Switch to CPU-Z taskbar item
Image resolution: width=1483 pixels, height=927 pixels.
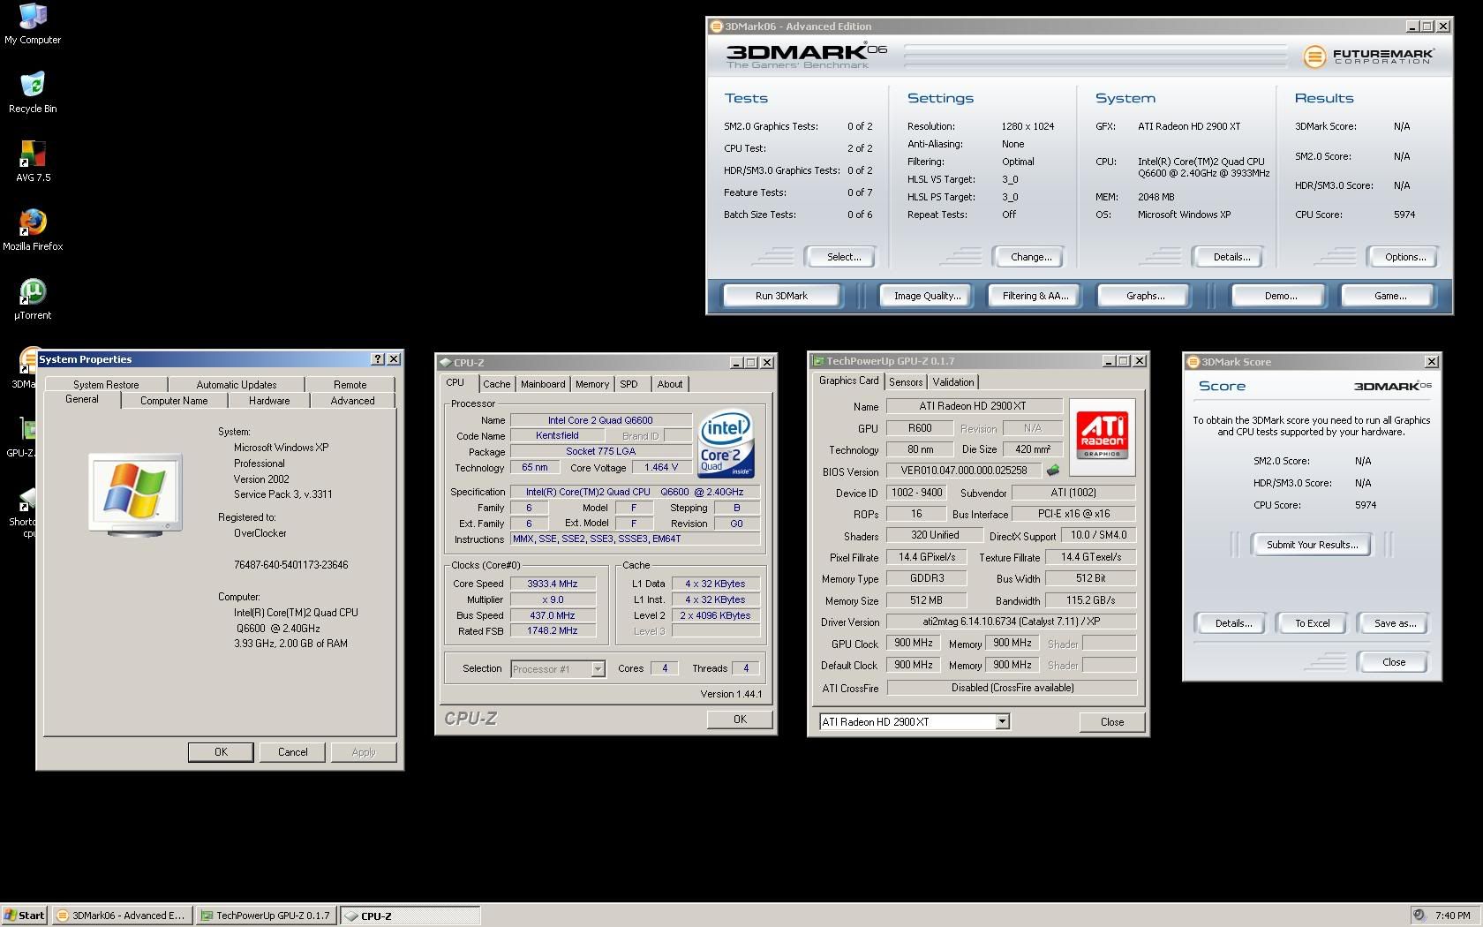pos(410,916)
